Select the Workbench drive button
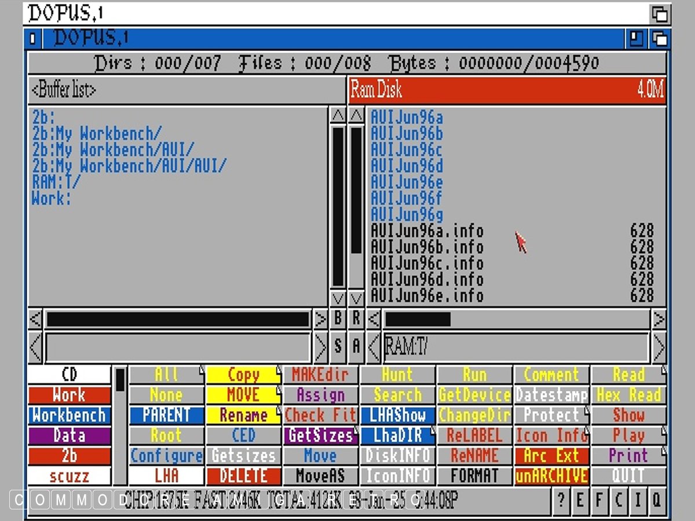Image resolution: width=695 pixels, height=521 pixels. tap(69, 416)
